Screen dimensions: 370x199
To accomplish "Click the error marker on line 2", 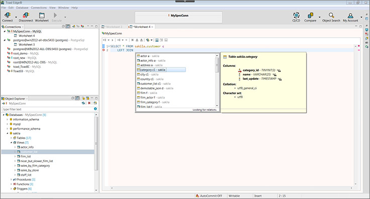I will coord(104,50).
